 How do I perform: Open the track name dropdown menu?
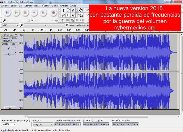click(x=16, y=35)
